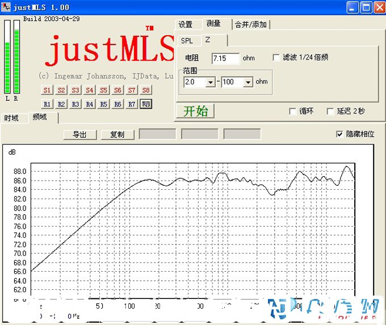This screenshot has width=386, height=325.
Task: Recall the R8 memory slot
Action: pos(146,104)
